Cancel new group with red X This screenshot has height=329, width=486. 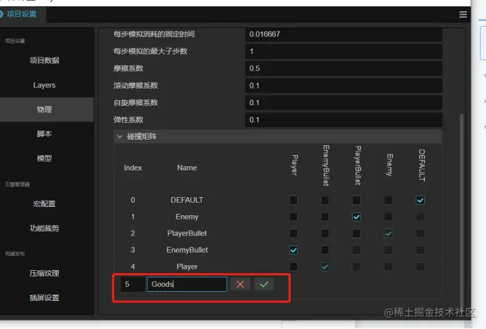pyautogui.click(x=240, y=284)
